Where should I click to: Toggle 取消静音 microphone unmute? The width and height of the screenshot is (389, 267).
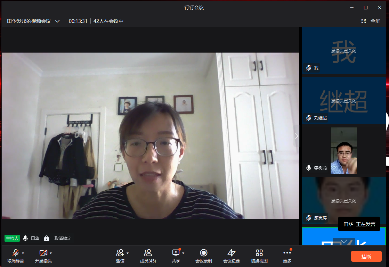pyautogui.click(x=16, y=253)
